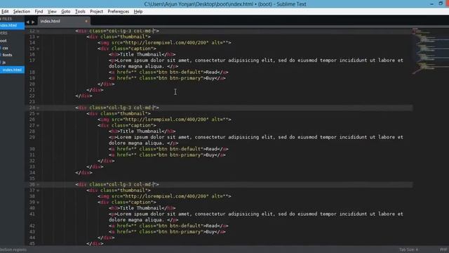Screen dimensions: 449x253
Task: Click Lorem ipsum paragraph on line 41
Action: point(255,217)
